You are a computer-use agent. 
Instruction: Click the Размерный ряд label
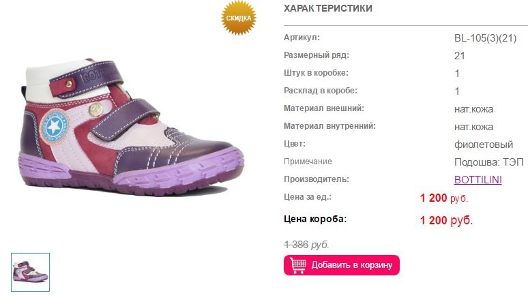317,55
